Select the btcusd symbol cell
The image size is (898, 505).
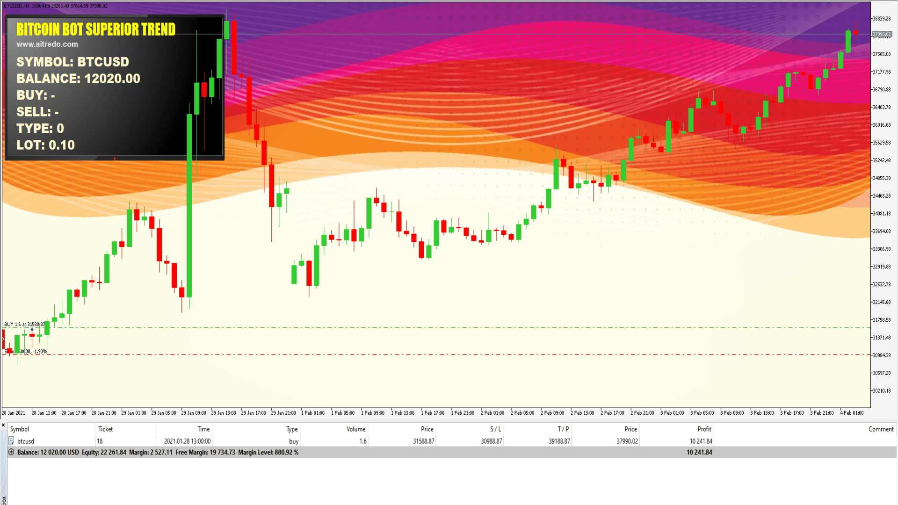[x=26, y=441]
